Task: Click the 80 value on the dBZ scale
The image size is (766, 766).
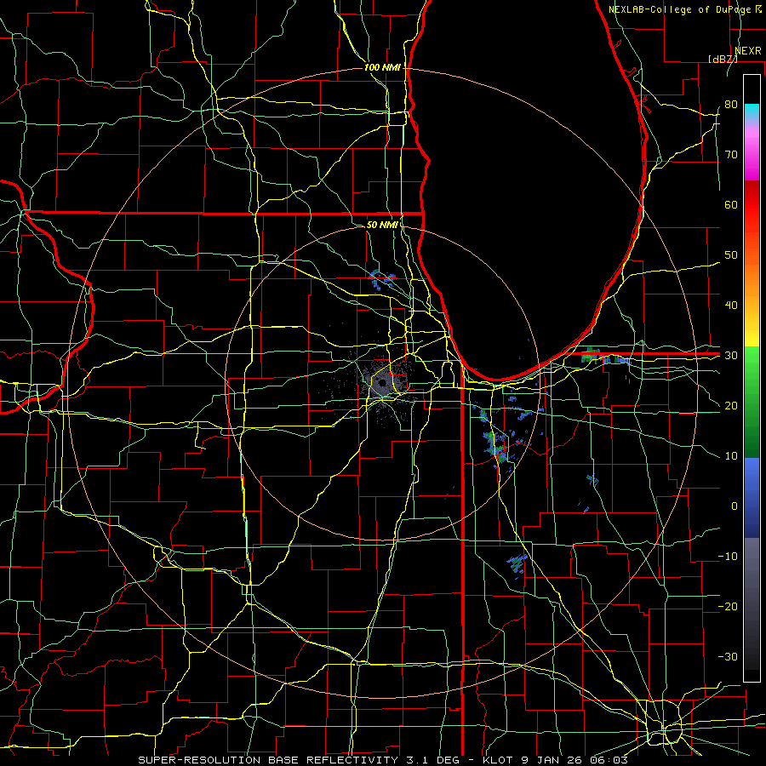Action: (731, 104)
